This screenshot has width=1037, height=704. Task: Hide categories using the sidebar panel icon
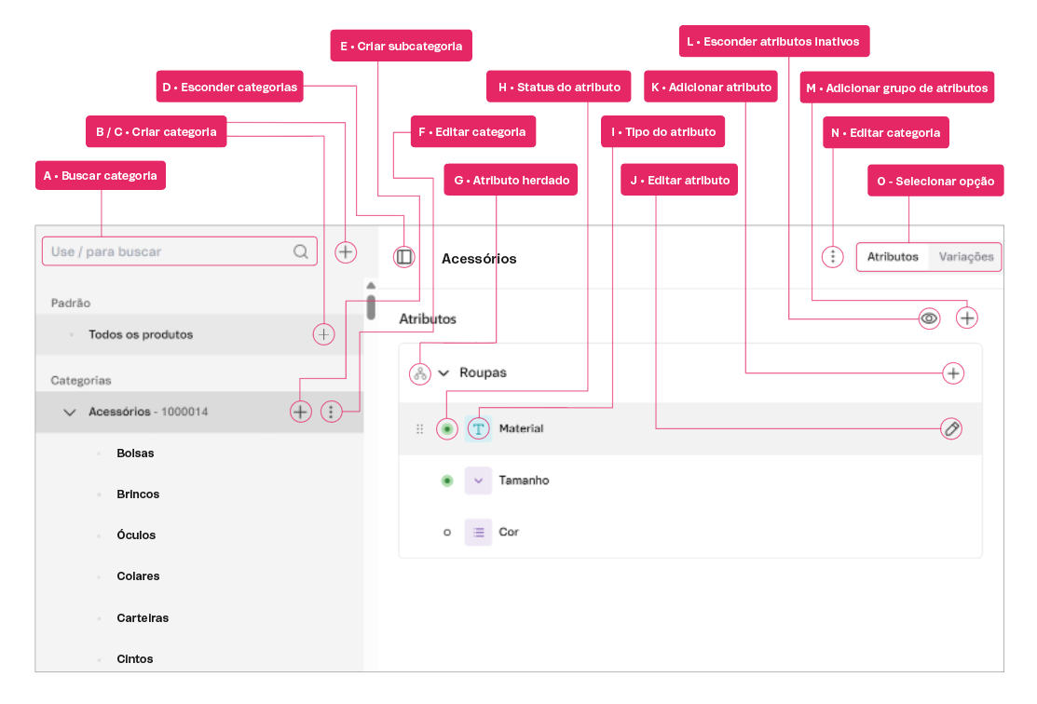[404, 257]
